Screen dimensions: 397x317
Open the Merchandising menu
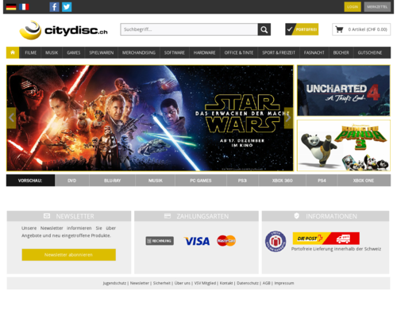139,52
